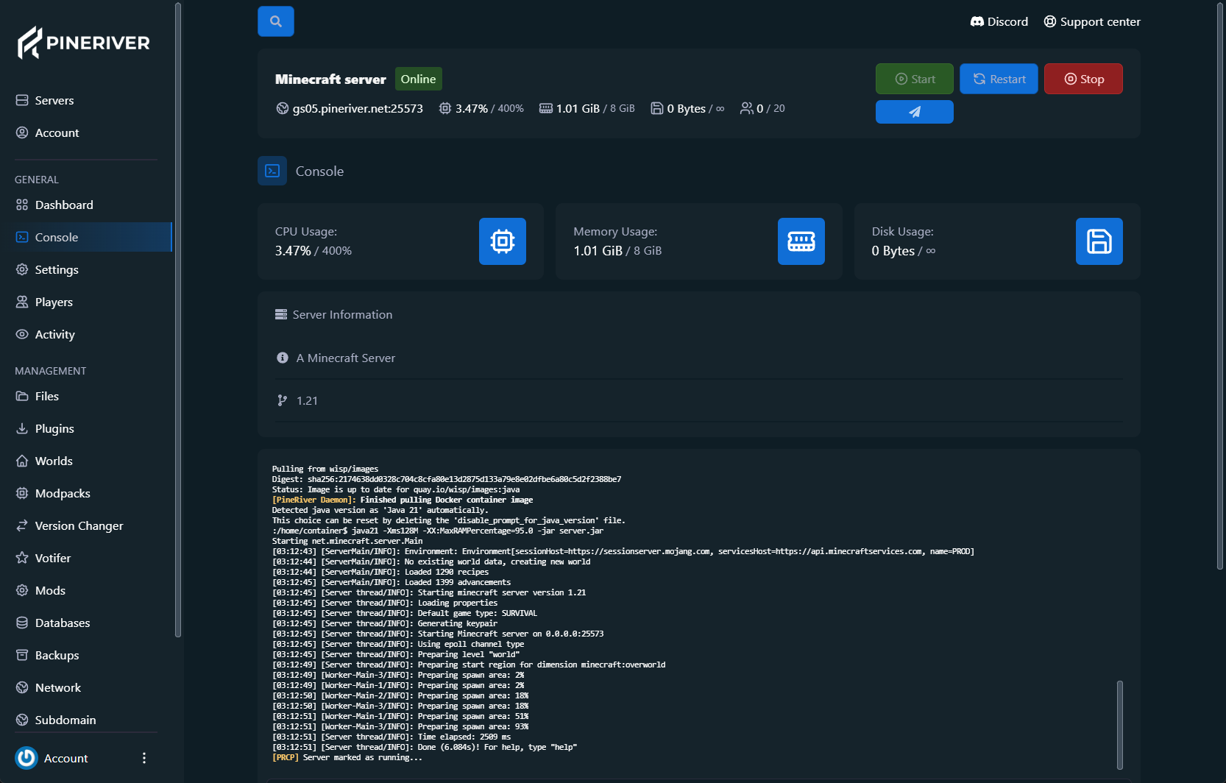Restart the Minecraft server

[x=999, y=79]
